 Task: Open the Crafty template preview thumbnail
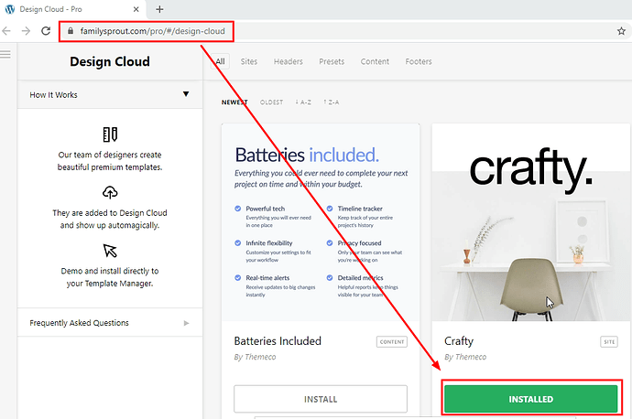point(531,222)
